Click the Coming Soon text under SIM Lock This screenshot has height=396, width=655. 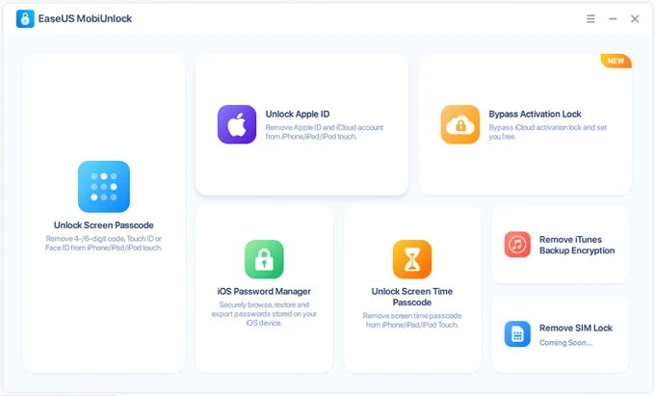pyautogui.click(x=566, y=342)
